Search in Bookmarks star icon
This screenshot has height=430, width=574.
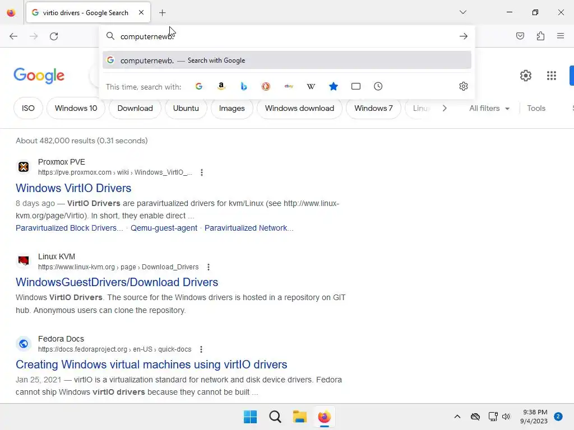334,86
